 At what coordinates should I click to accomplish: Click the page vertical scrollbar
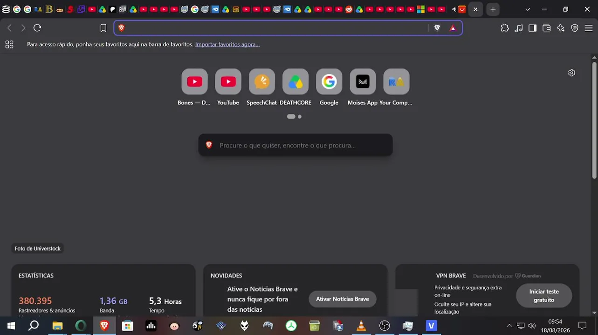click(594, 120)
